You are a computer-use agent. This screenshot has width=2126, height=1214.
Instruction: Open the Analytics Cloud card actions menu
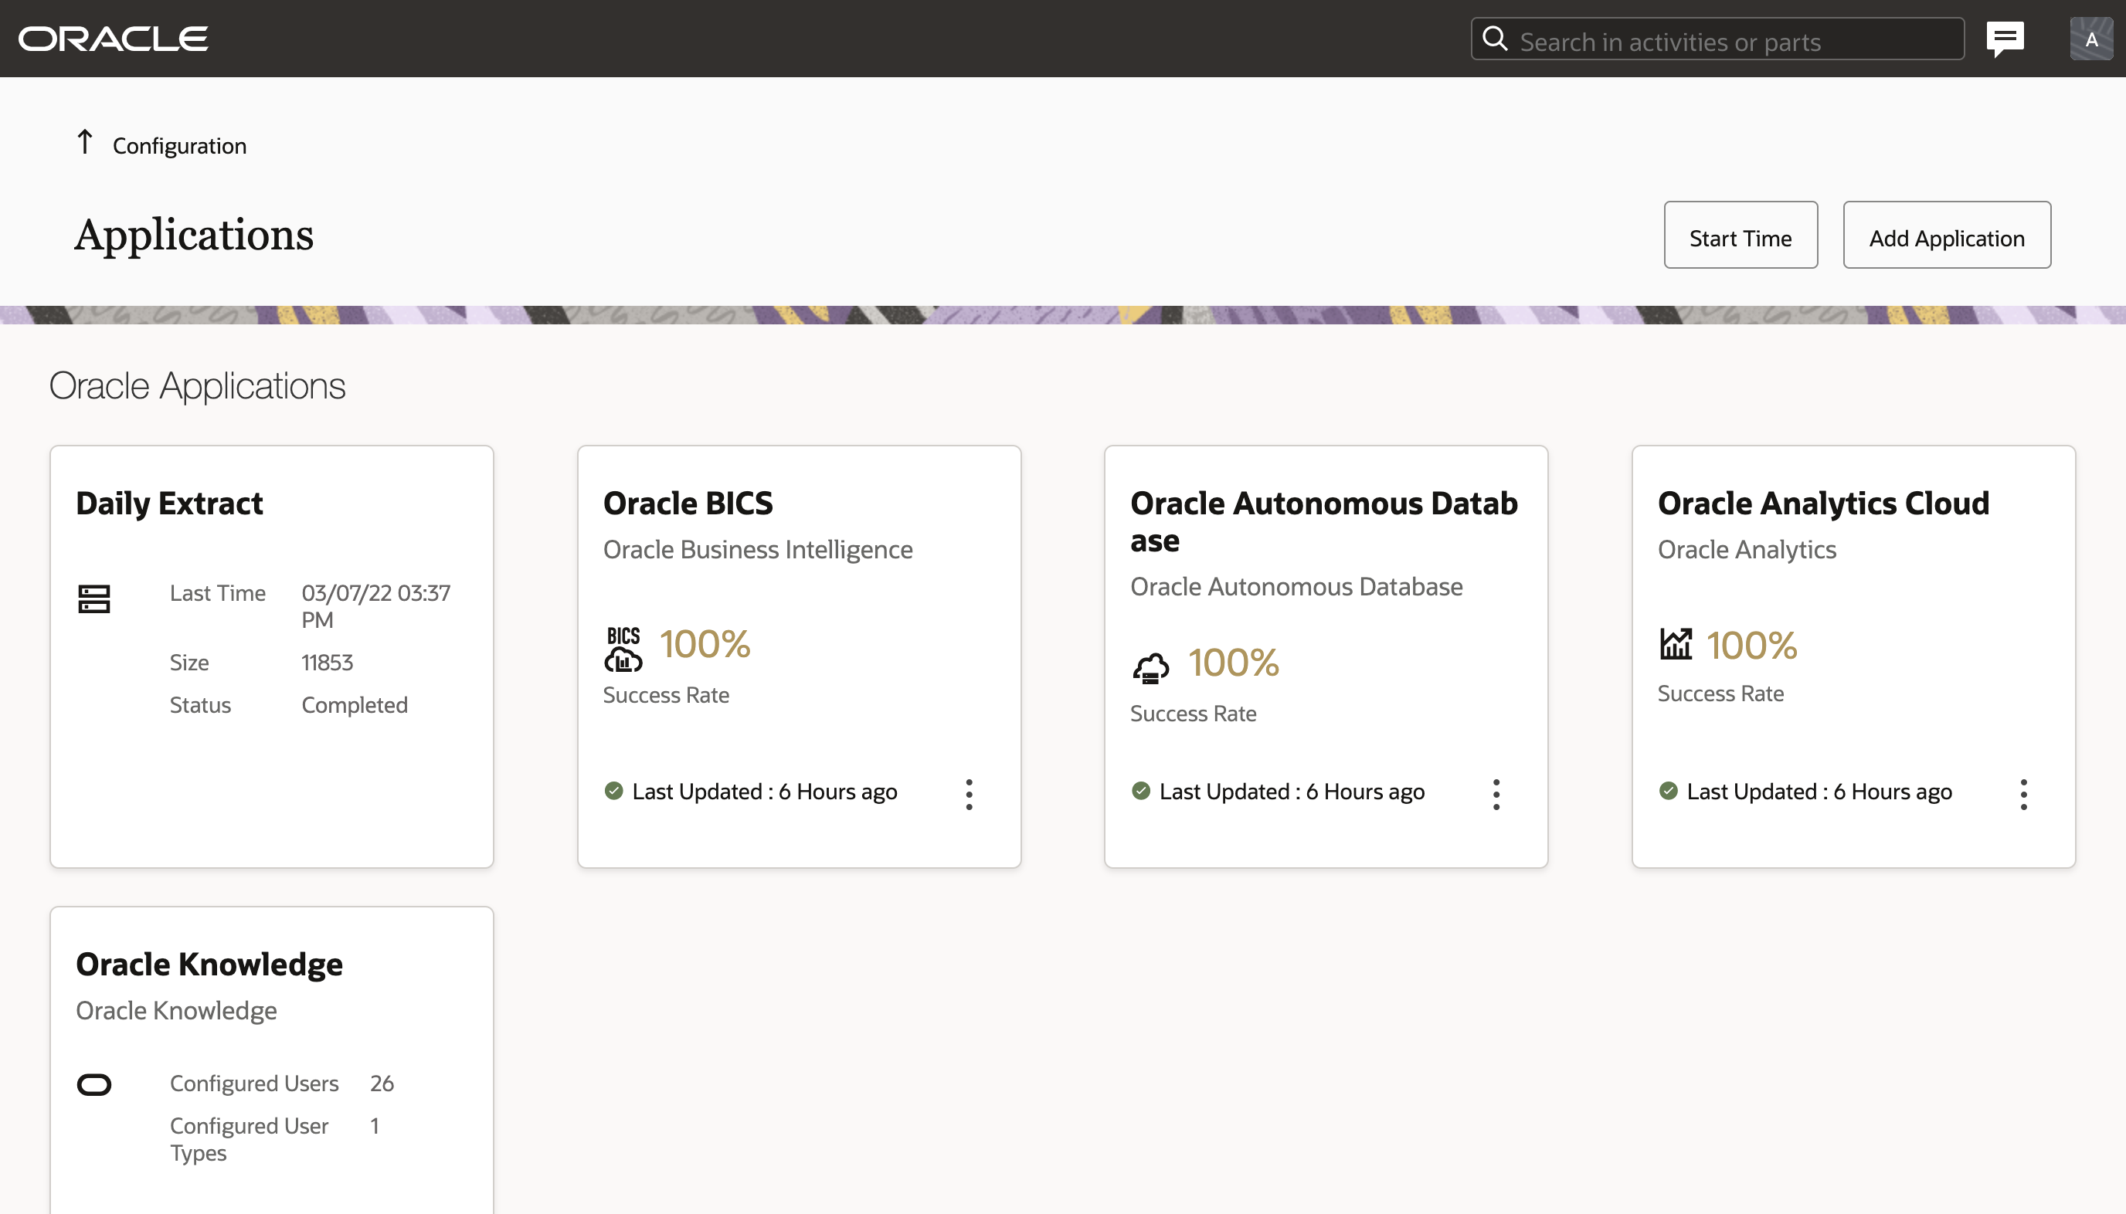pyautogui.click(x=2022, y=794)
